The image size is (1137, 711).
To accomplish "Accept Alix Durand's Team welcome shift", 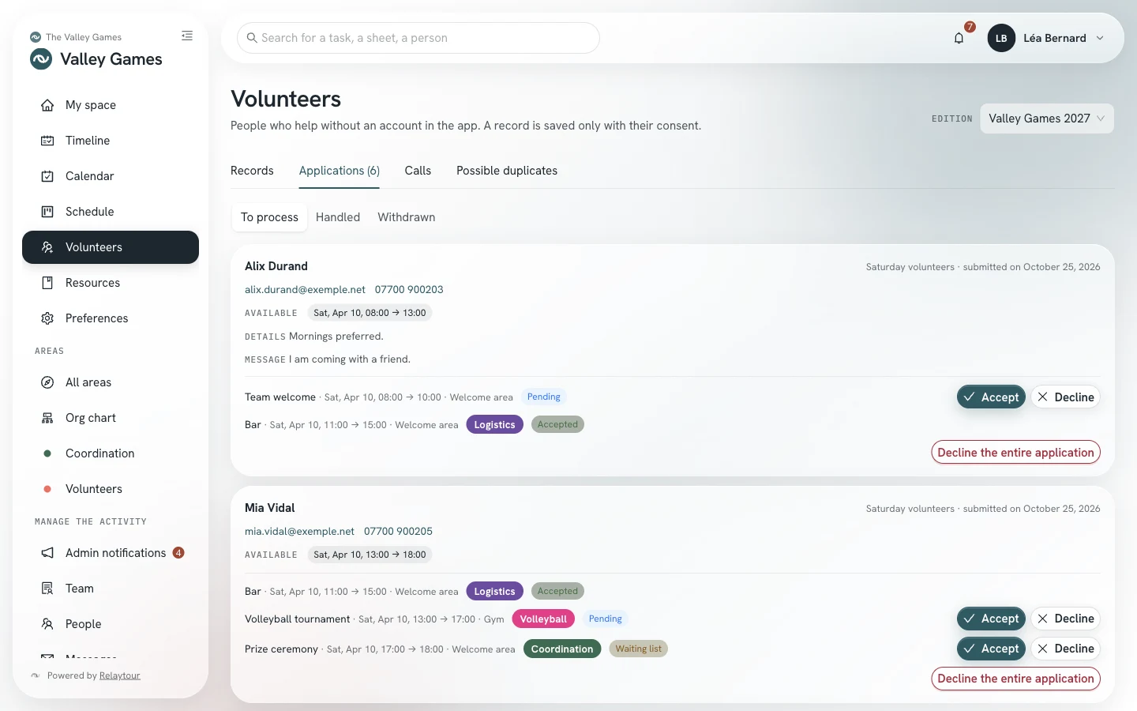I will pyautogui.click(x=991, y=397).
